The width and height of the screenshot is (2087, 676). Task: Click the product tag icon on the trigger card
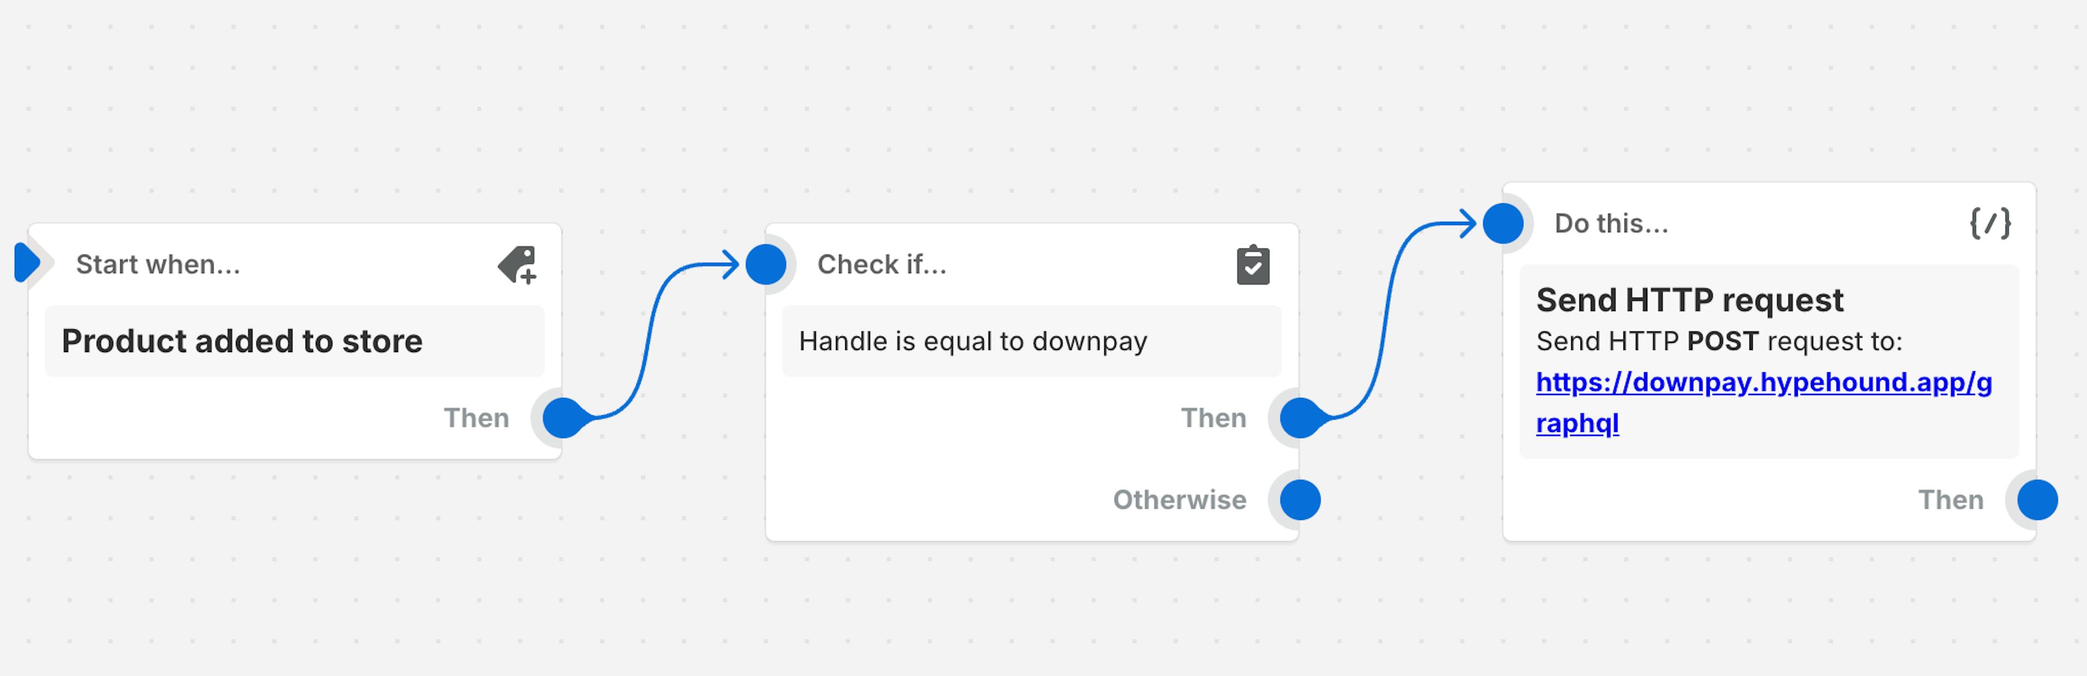click(x=518, y=265)
